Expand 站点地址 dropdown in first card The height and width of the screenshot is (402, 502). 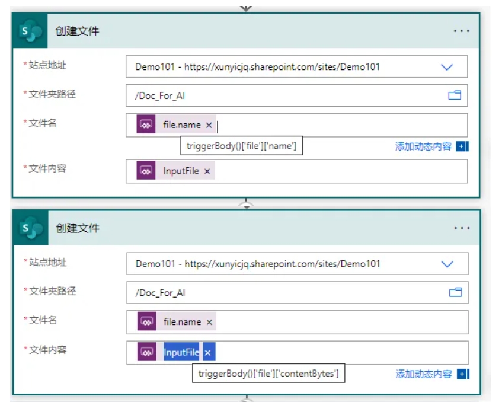point(447,67)
